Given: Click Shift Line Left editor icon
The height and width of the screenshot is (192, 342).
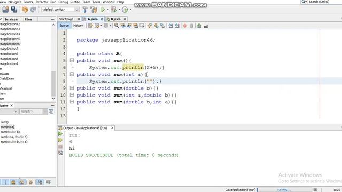Looking at the screenshot, I should 170,26.
